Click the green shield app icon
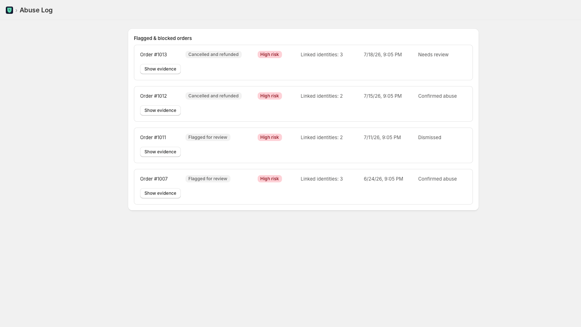This screenshot has height=327, width=581. point(9,10)
